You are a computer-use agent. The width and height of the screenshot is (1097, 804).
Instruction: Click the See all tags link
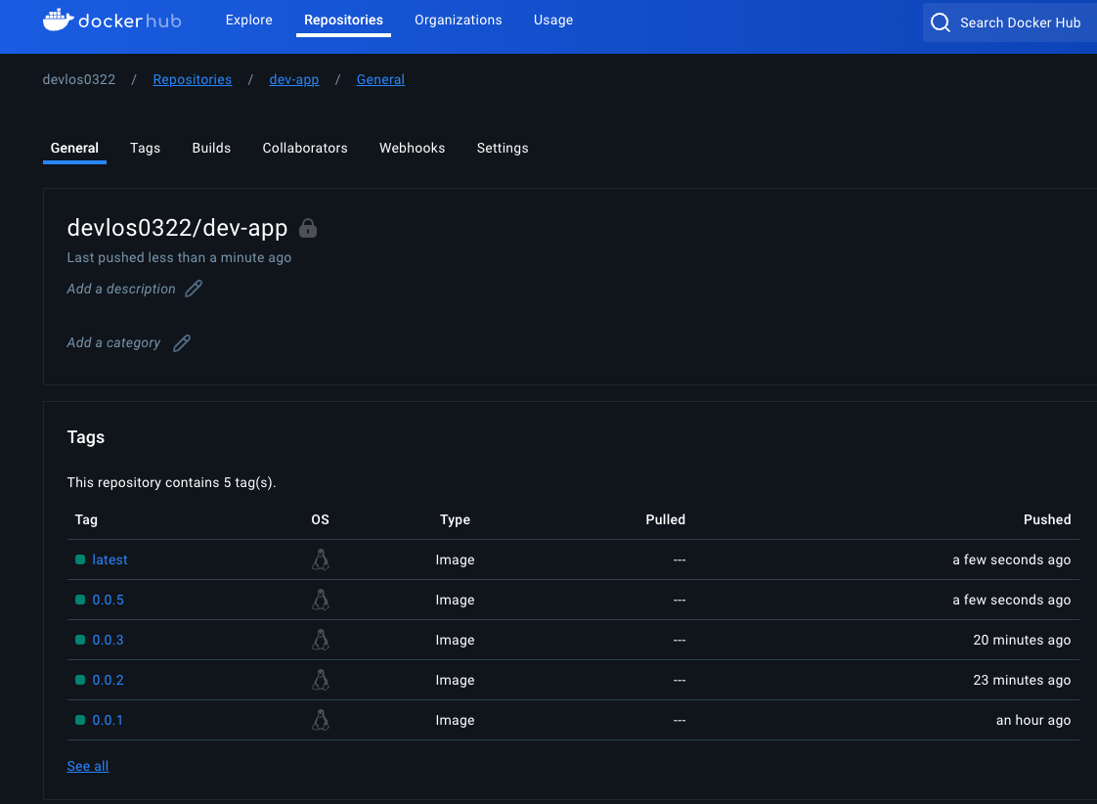[x=87, y=766]
